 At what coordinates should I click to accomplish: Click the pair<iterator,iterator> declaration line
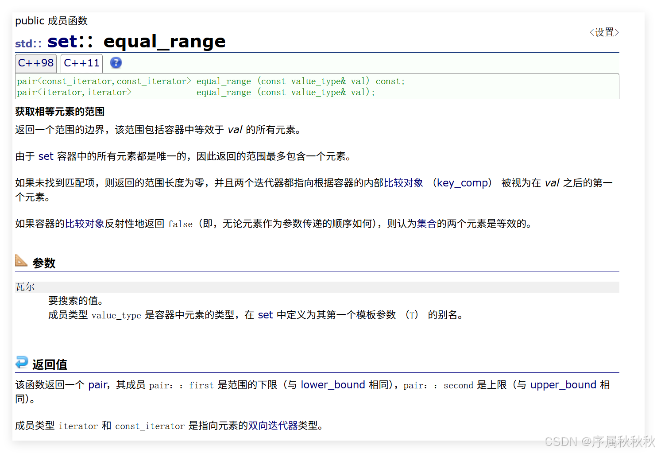pyautogui.click(x=196, y=92)
